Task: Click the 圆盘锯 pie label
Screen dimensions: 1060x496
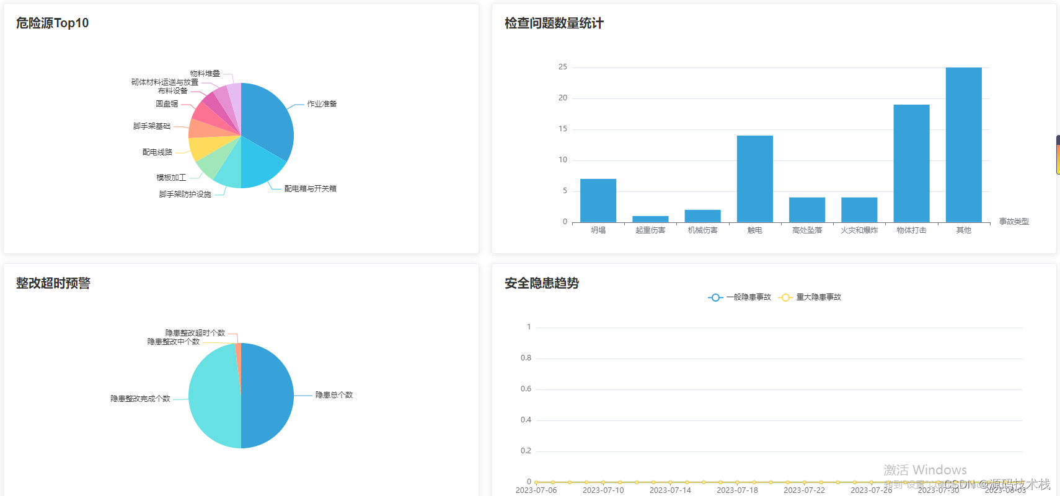Action: point(167,104)
